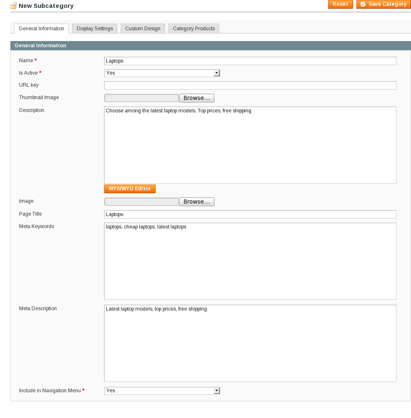This screenshot has width=411, height=418.
Task: Click the Thumbnail Image file path box
Action: 141,98
